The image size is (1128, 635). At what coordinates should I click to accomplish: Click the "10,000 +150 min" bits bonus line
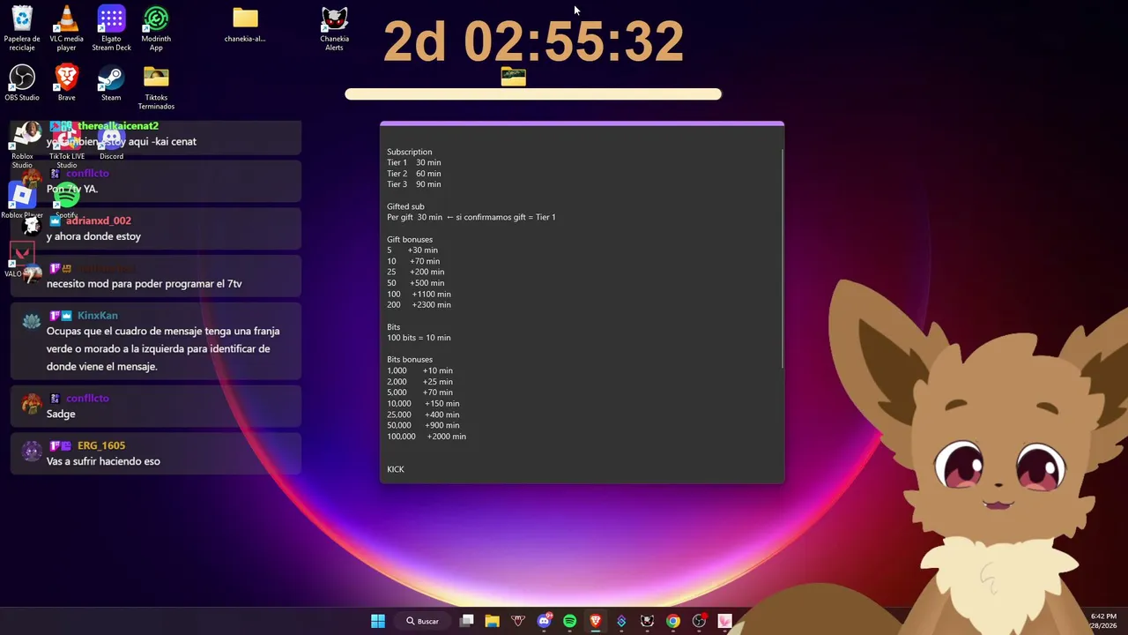click(423, 403)
